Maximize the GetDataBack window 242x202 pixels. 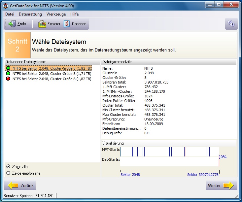coord(219,5)
